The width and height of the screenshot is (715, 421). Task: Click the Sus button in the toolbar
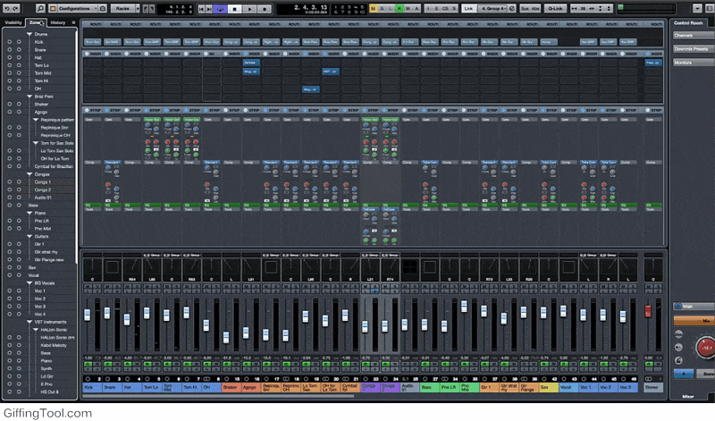pos(525,8)
